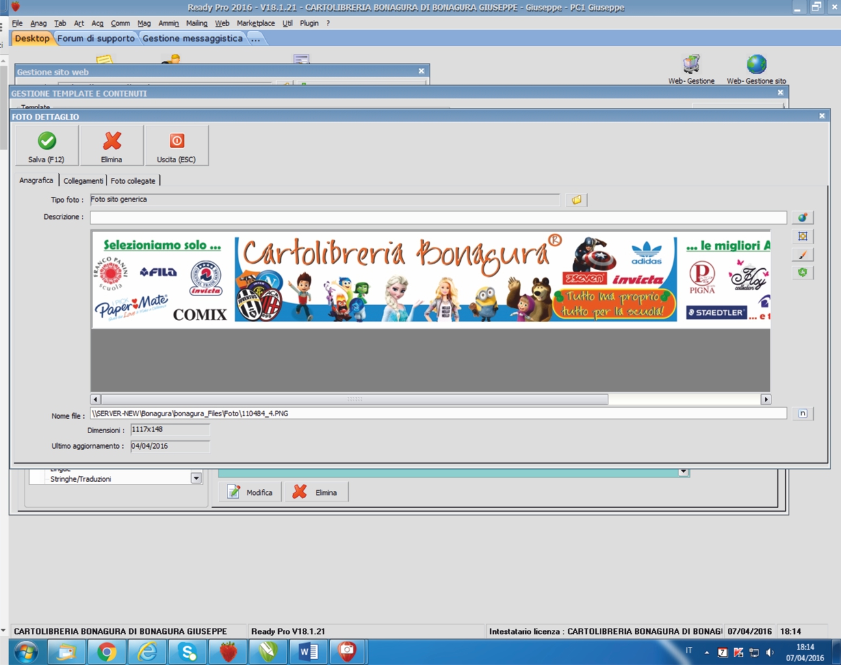The image size is (841, 665).
Task: Open the Web menu
Action: (x=222, y=23)
